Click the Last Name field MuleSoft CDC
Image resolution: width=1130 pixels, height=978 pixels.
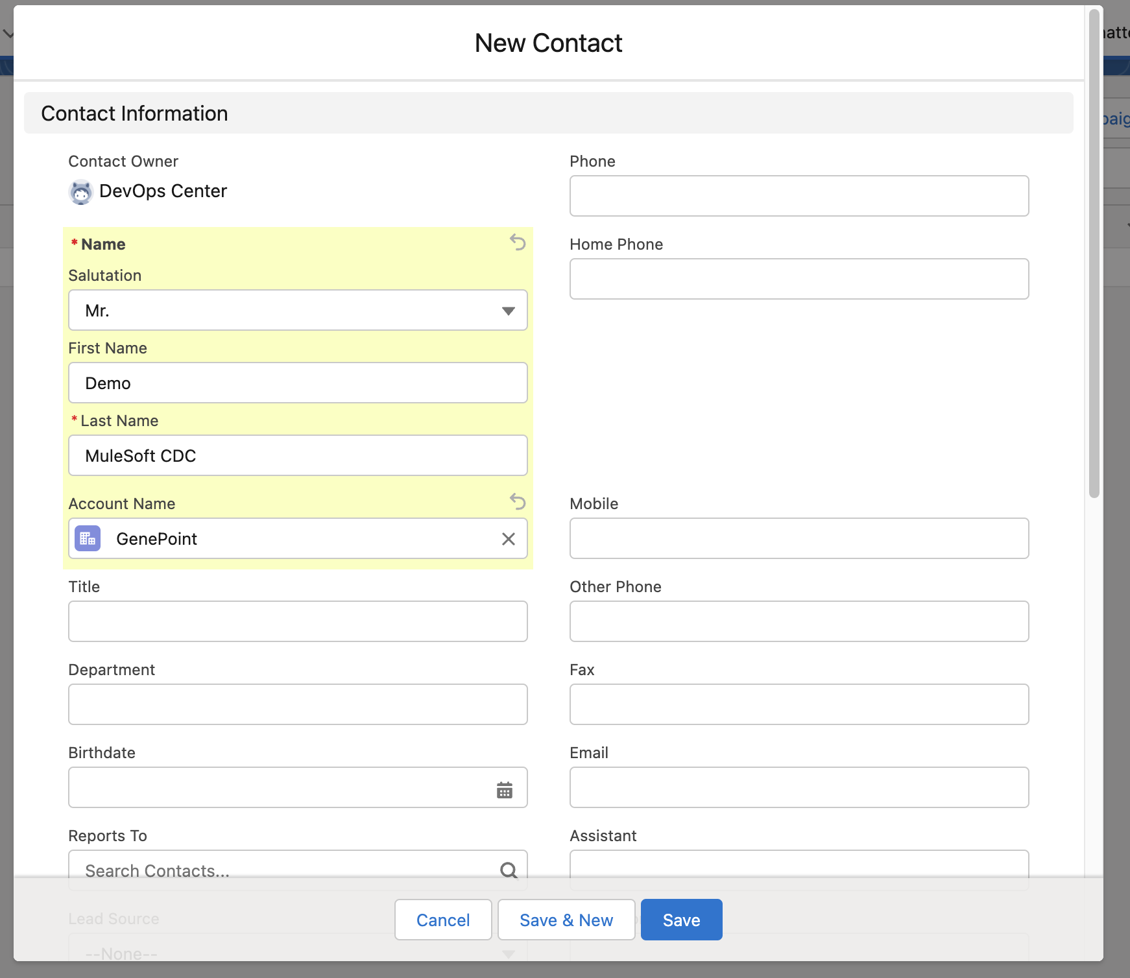(x=298, y=455)
